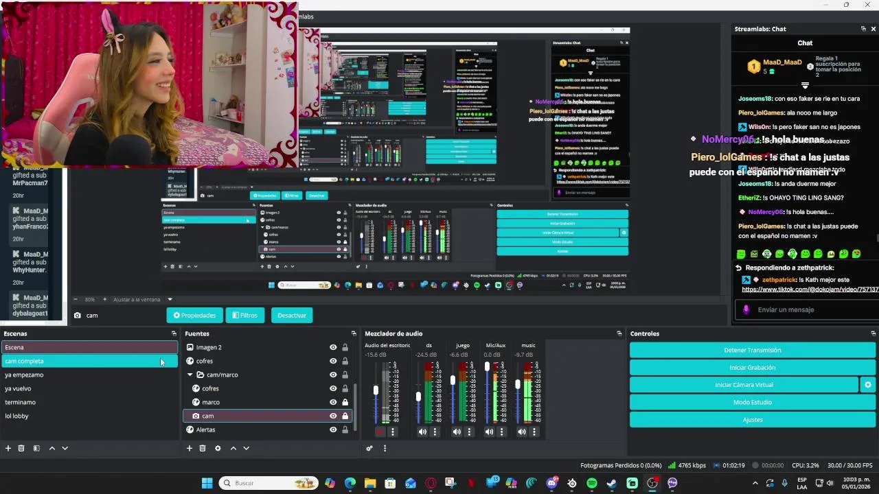Image resolution: width=879 pixels, height=494 pixels.
Task: Toggle visibility of cam/marco group
Action: click(x=333, y=375)
